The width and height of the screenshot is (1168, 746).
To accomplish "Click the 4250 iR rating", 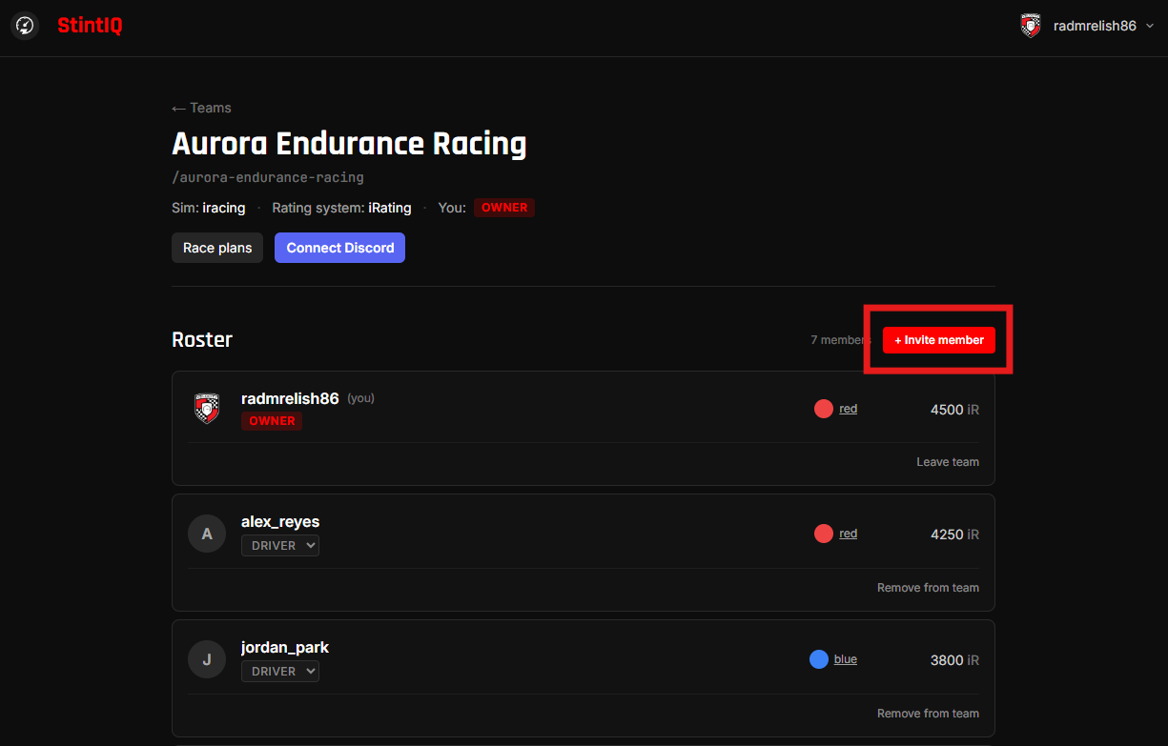I will click(x=954, y=534).
